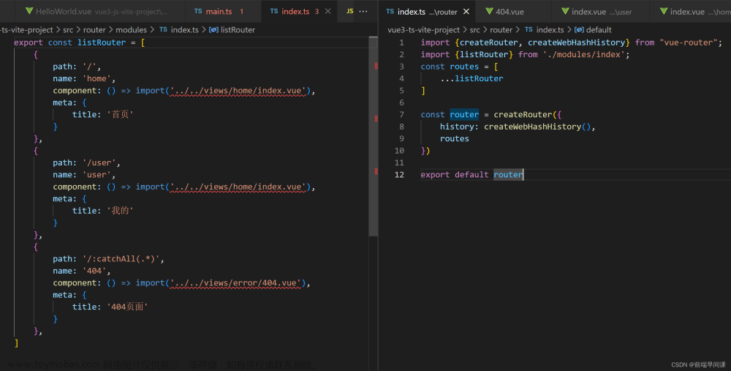Screen dimensions: 731x371
Task: Click the name: 'user' line
Action: [84, 175]
